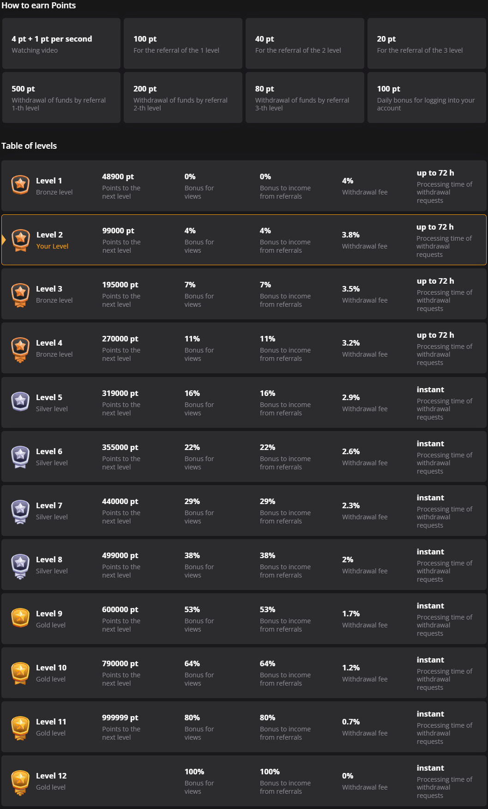Click the daily login bonus card
Screen dimensions: 488x809
(x=426, y=97)
